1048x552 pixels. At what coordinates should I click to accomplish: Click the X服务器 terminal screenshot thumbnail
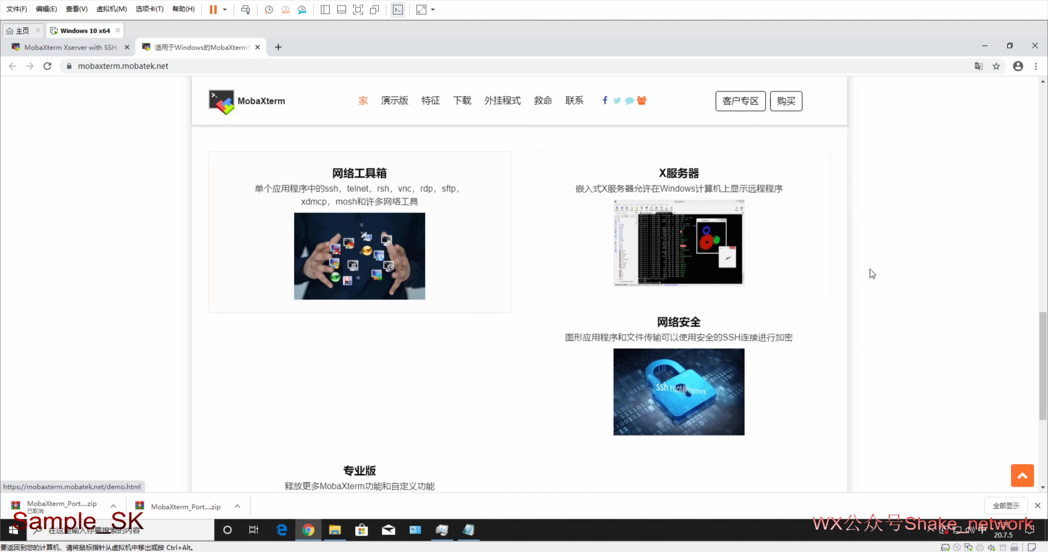coord(679,243)
